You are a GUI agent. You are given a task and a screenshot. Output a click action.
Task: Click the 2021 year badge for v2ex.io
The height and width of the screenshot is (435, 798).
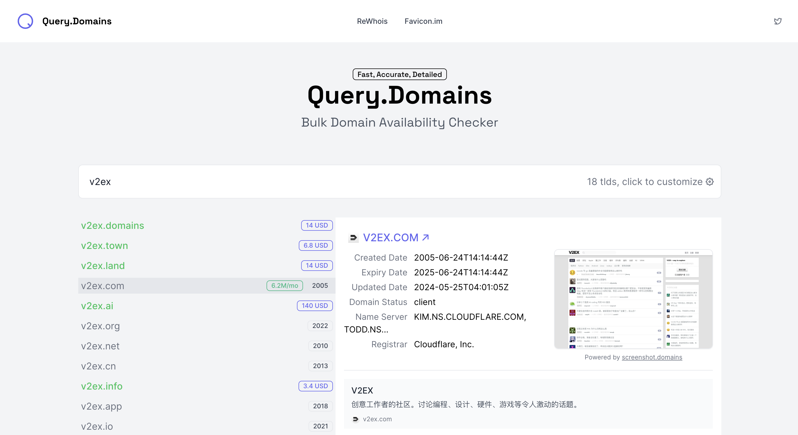click(x=320, y=426)
